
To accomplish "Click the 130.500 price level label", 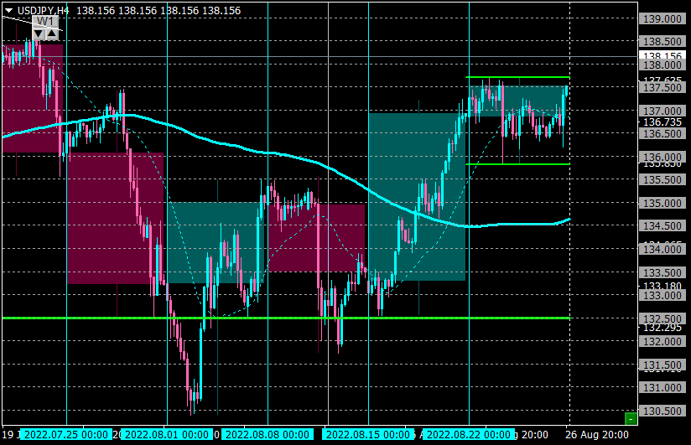I will click(x=662, y=411).
